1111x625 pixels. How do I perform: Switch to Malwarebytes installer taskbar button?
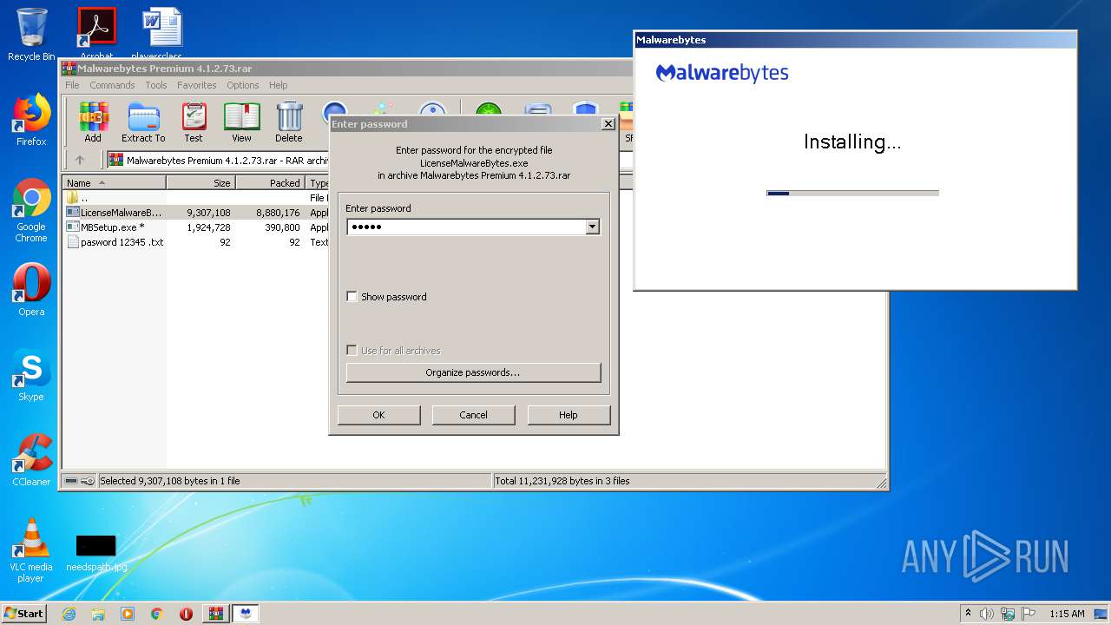coord(246,614)
